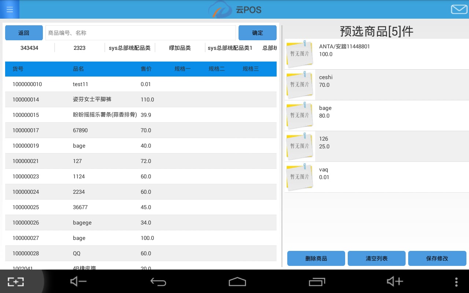This screenshot has width=469, height=293.
Task: Lower volume with the volume down icon
Action: [x=78, y=282]
